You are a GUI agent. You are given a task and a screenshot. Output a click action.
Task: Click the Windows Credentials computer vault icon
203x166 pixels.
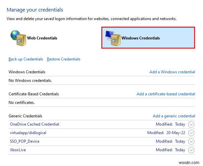click(113, 38)
